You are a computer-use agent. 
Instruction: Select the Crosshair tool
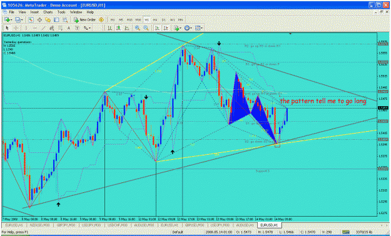pos(16,28)
